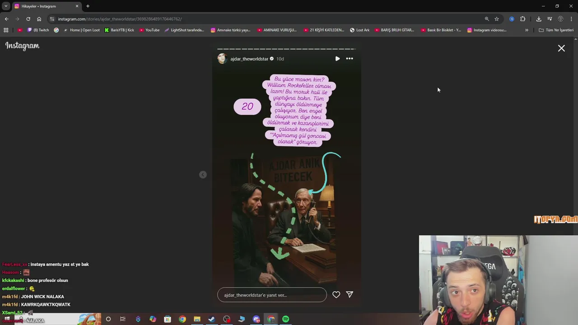Click ajdar_theworldstar profile avatar
The height and width of the screenshot is (325, 578).
click(222, 59)
